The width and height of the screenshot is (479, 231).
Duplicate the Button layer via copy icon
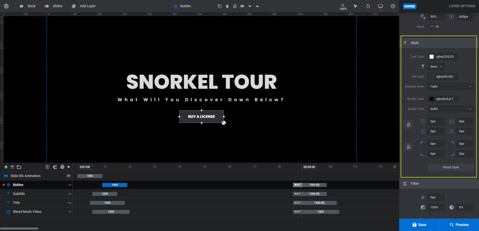[220, 6]
